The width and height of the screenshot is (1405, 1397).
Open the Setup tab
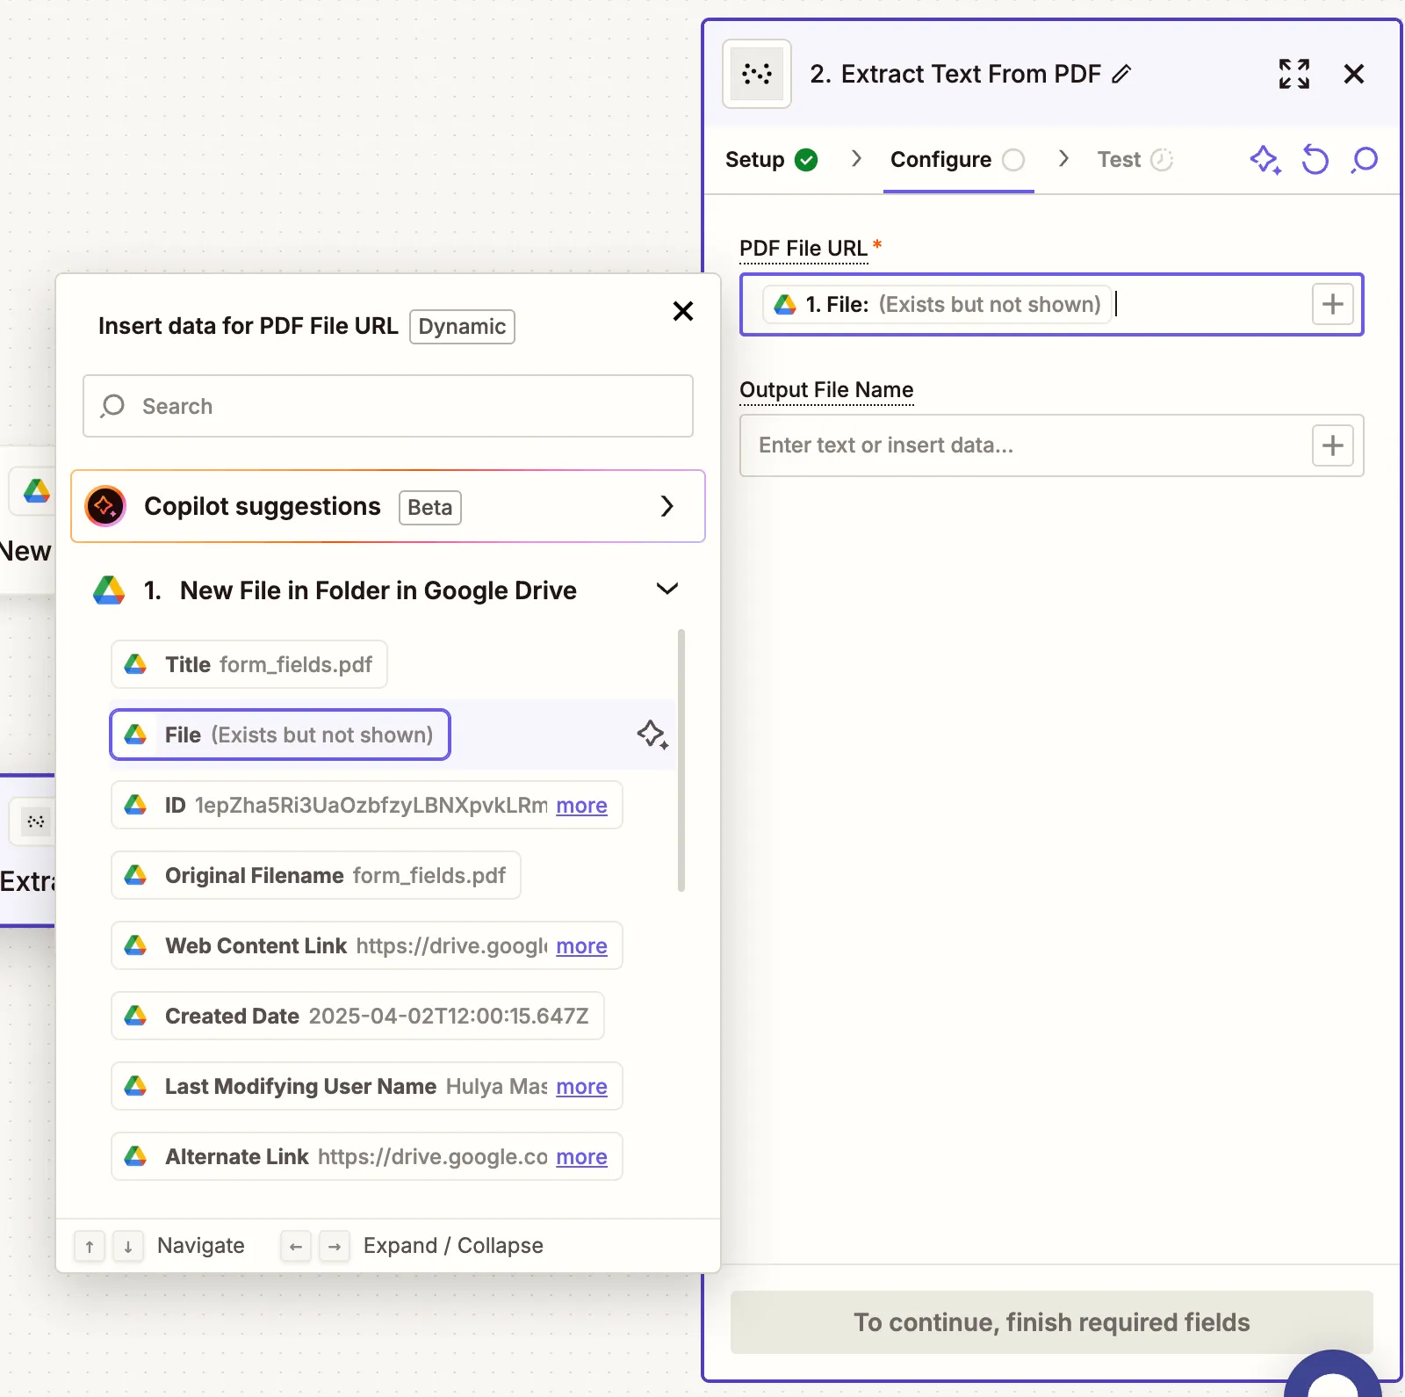pyautogui.click(x=771, y=160)
